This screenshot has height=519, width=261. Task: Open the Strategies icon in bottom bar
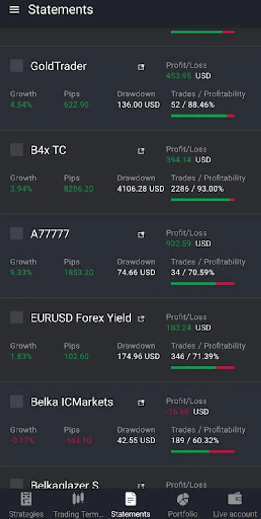tap(26, 499)
